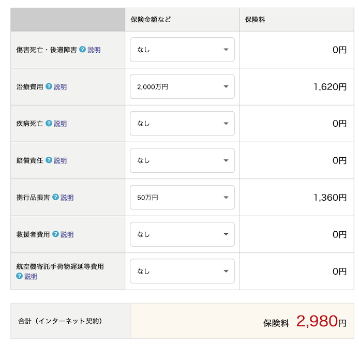Open 説明 link for 治療費用
The image size is (359, 345).
point(61,87)
